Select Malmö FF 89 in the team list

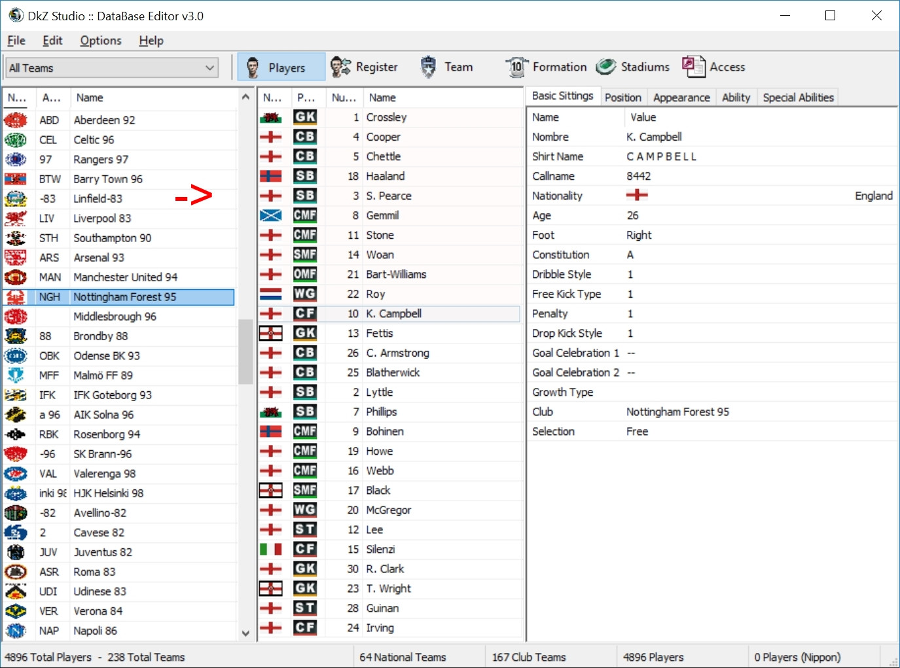coord(118,376)
